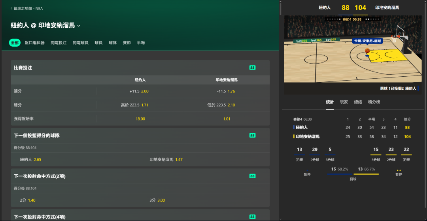Click 印地安納溜馬 犯規 stat showing 22
427x221 pixels.
click(406, 154)
